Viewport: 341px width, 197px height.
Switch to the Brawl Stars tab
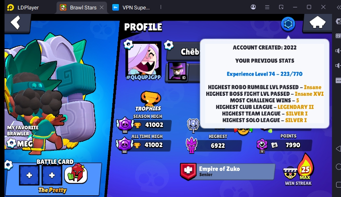click(80, 7)
